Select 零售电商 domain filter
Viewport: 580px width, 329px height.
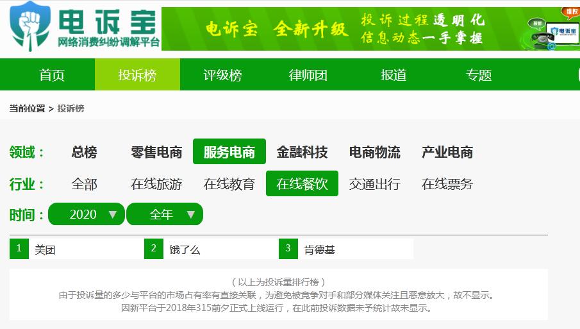[157, 152]
